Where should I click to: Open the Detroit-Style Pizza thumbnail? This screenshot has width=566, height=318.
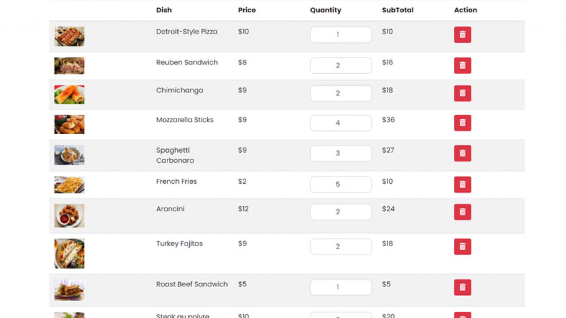69,36
